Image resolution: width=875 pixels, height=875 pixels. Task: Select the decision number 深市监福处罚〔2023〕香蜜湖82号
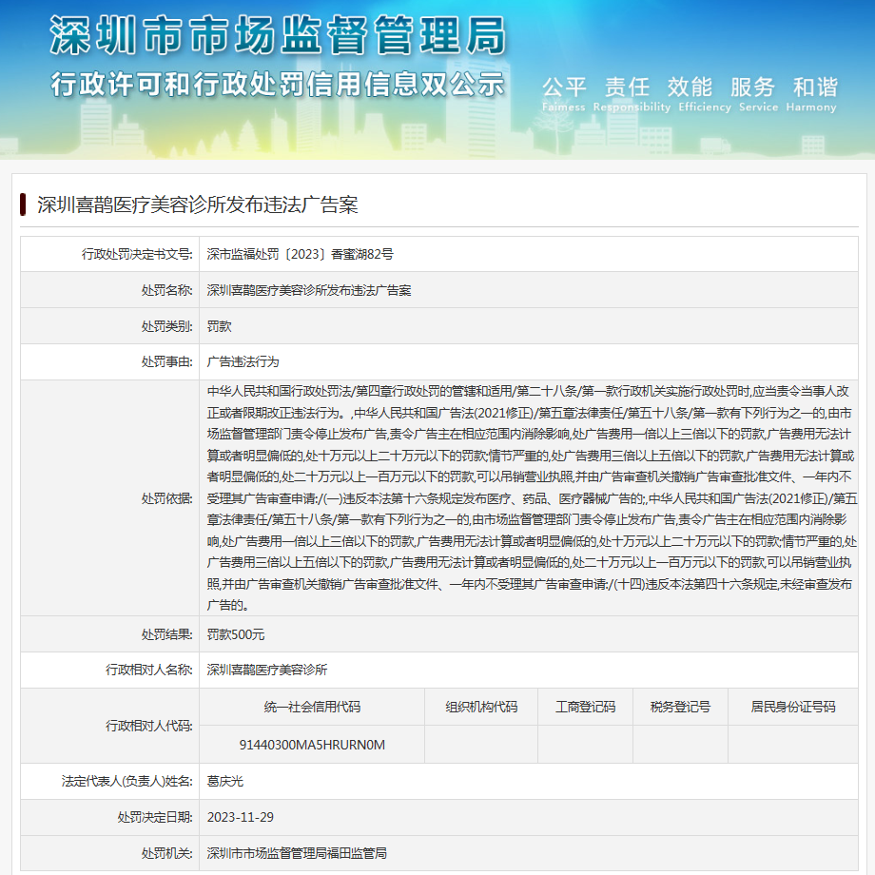300,255
